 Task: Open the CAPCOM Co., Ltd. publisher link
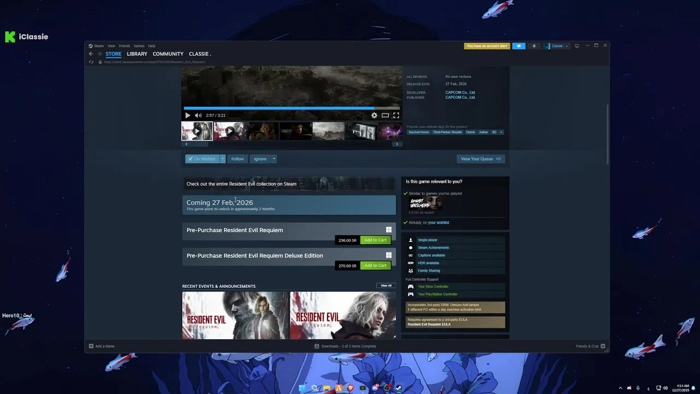[460, 97]
